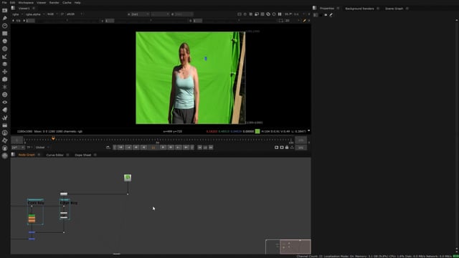Click the Viewer pane layout icon
Screen dimensions: 459x258
coord(13,8)
